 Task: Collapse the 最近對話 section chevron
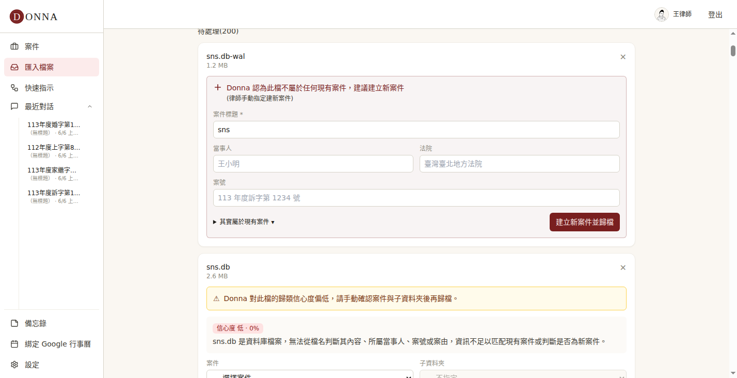pos(90,106)
